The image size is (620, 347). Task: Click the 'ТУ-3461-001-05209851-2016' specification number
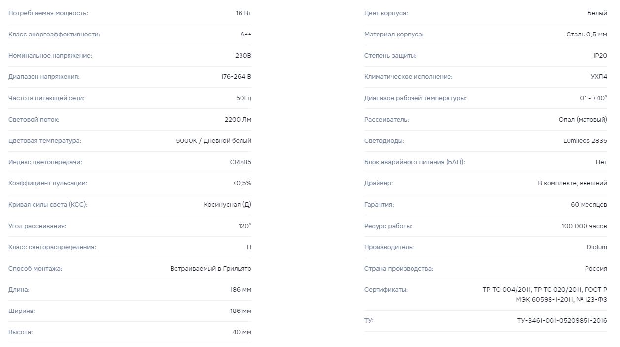pyautogui.click(x=562, y=321)
